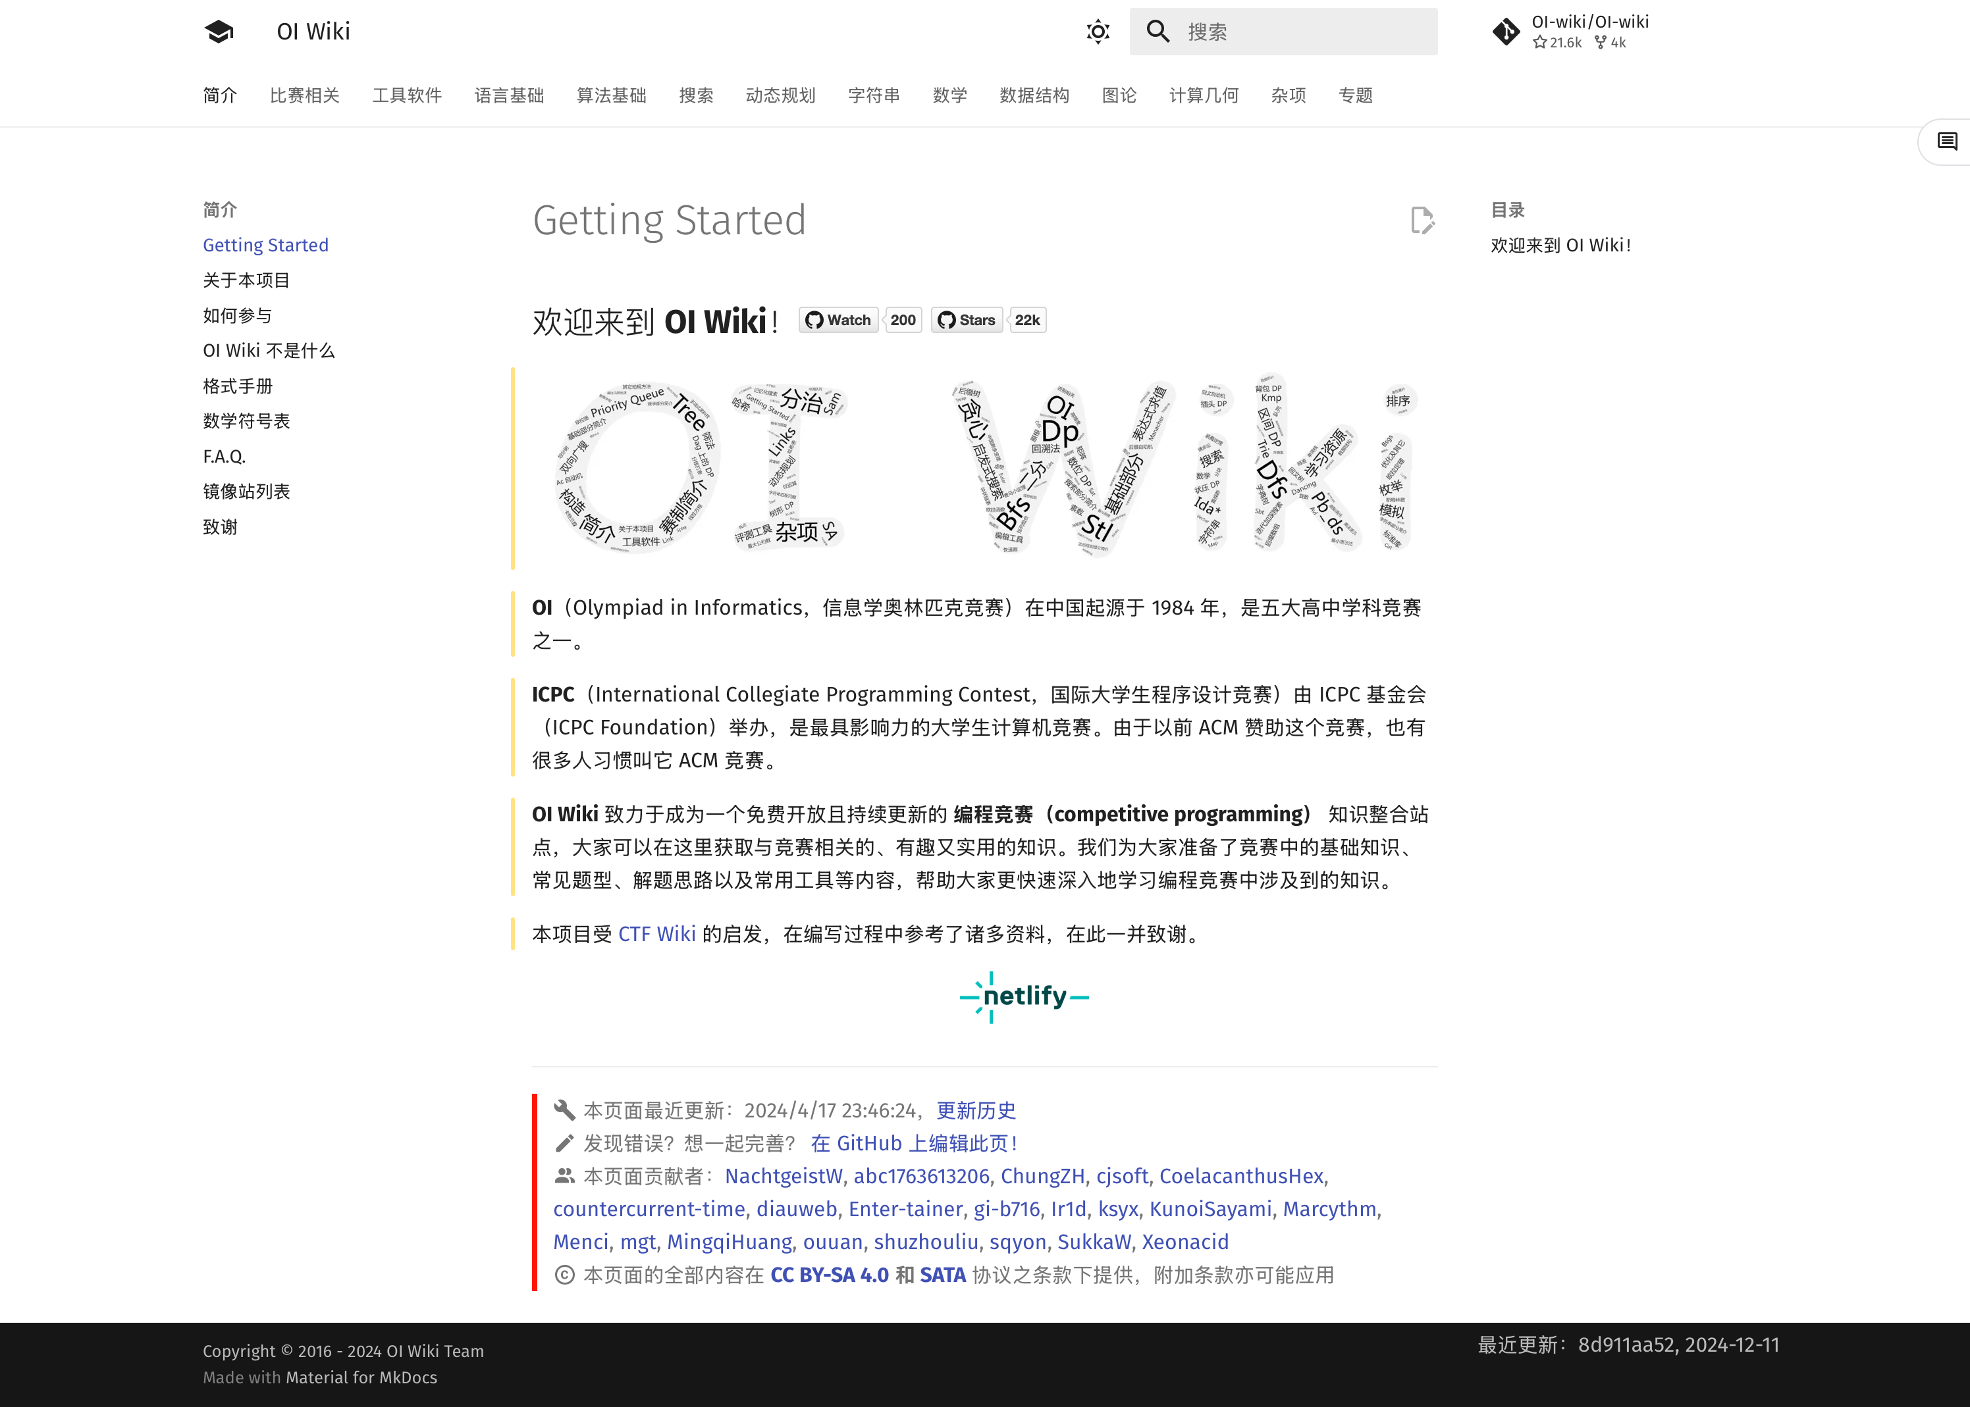1970x1407 pixels.
Task: Open 关于本项目 in the sidebar
Action: pos(246,280)
